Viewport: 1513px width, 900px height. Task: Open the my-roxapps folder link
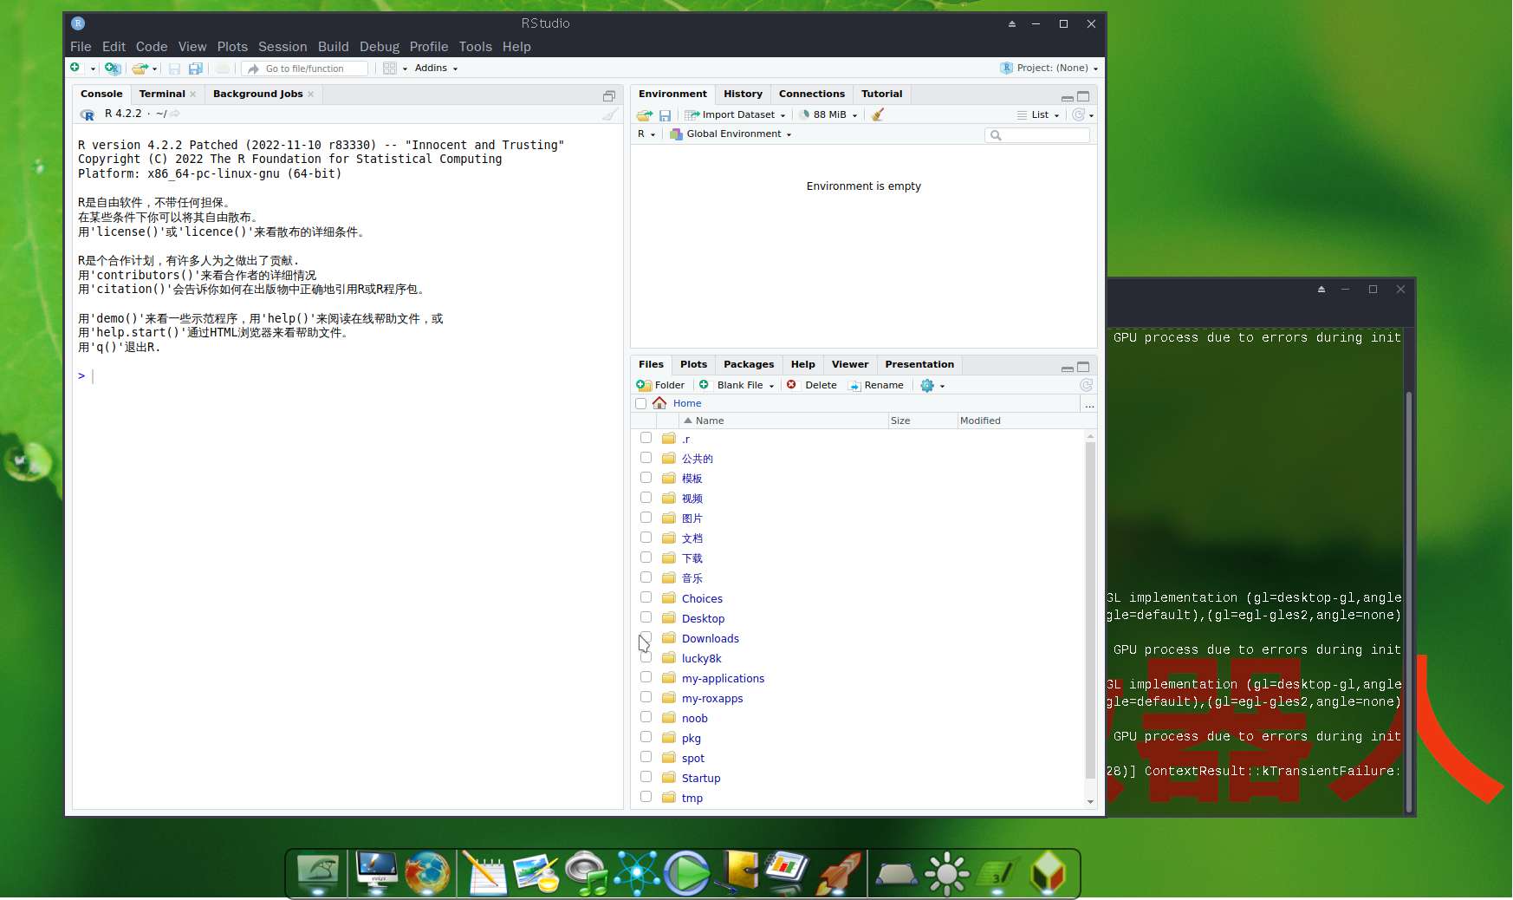712,698
